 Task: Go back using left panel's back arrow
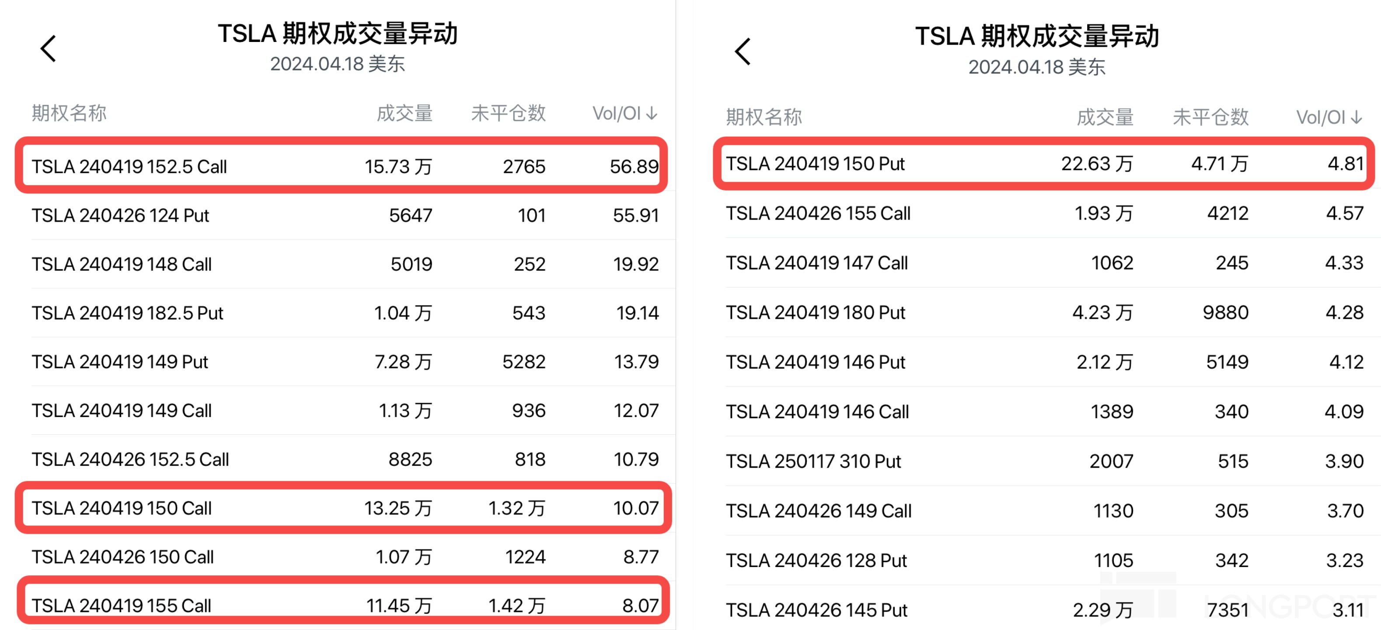pos(48,49)
